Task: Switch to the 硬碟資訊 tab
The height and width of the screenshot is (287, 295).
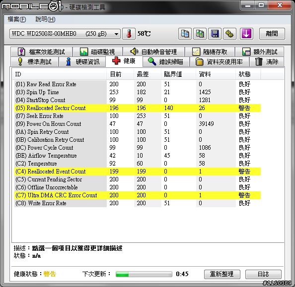Action: coord(82,61)
